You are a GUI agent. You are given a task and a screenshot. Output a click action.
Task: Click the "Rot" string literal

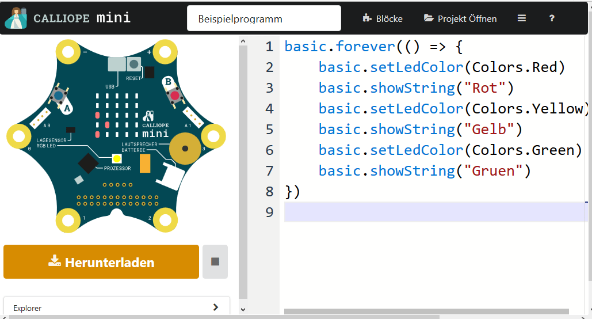click(484, 88)
